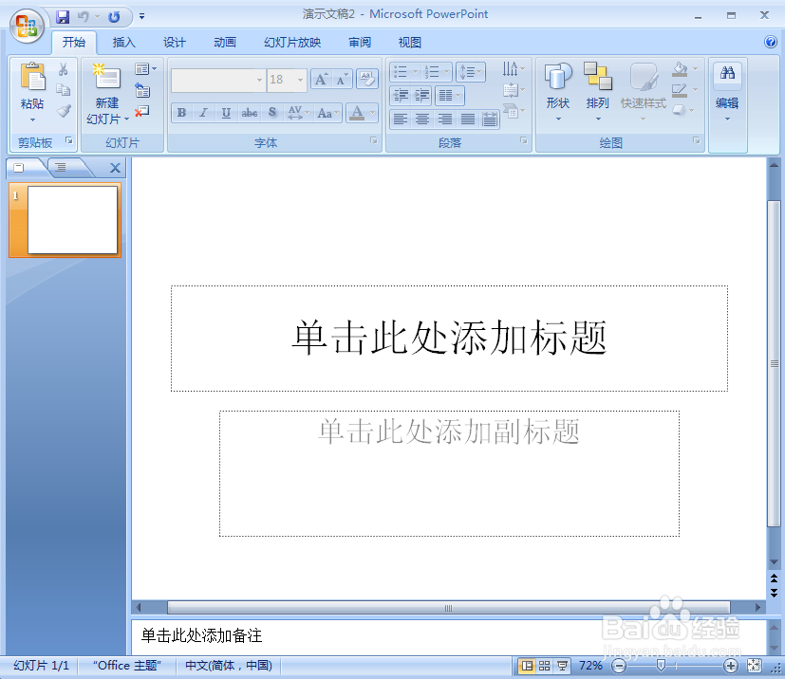This screenshot has width=785, height=679.
Task: Save the presentation from the quick access toolbar
Action: pos(63,17)
